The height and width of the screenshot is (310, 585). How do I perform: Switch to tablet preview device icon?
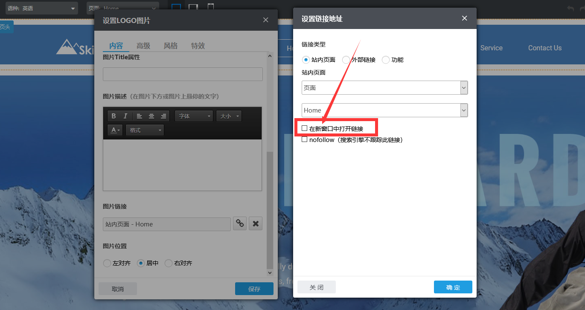click(x=193, y=7)
